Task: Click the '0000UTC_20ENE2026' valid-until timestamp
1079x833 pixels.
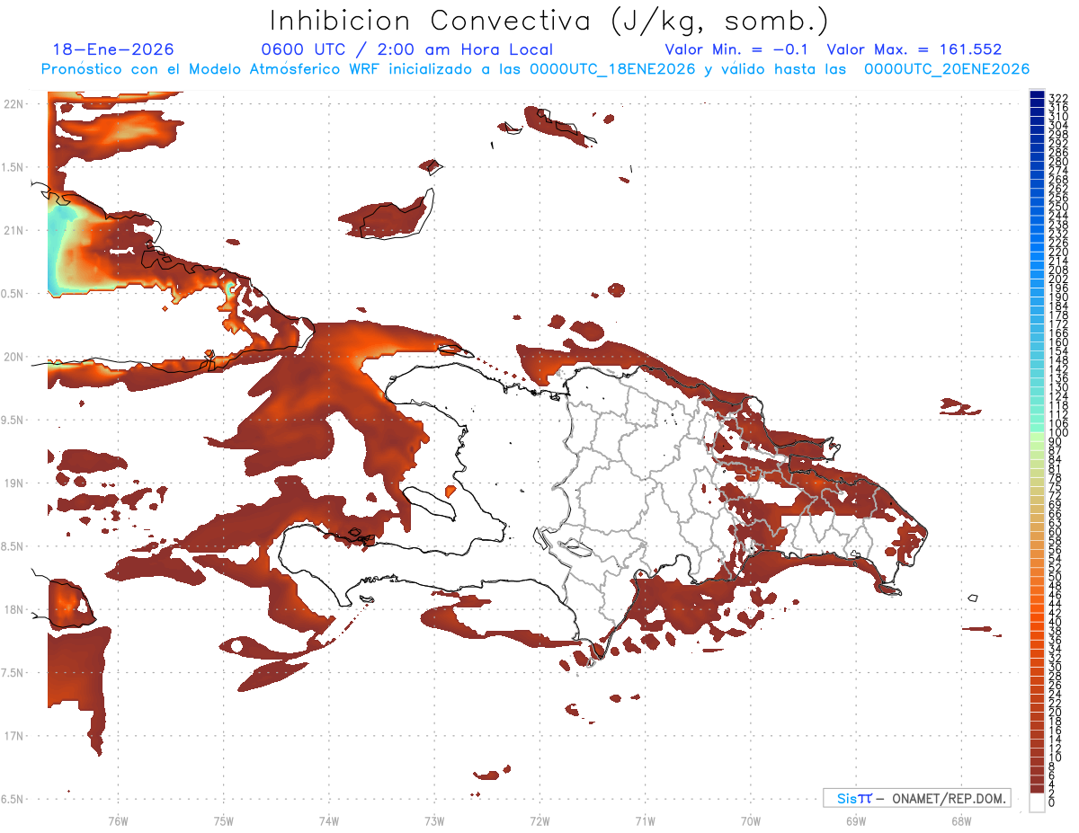Action: (x=947, y=69)
